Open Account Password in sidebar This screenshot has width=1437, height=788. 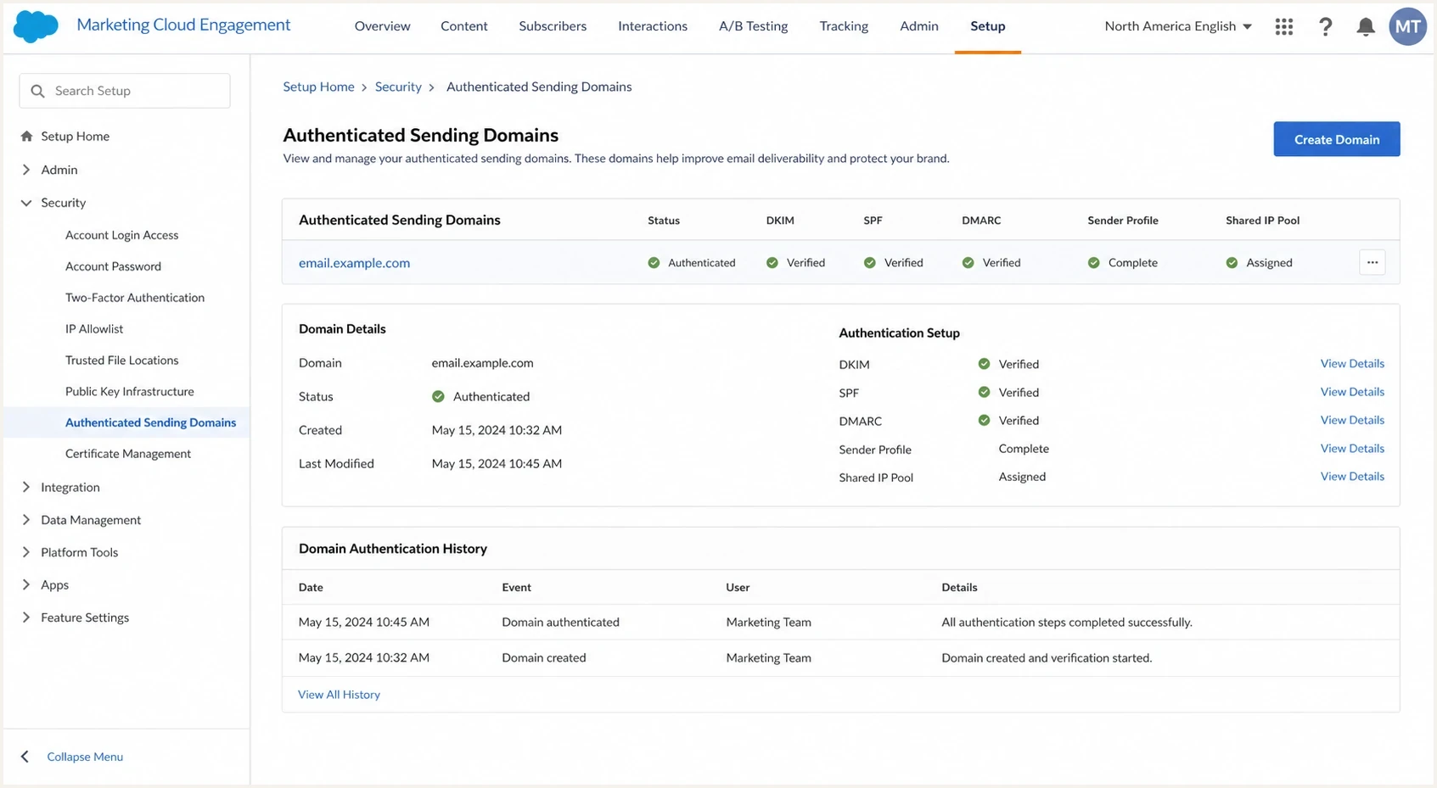(113, 266)
